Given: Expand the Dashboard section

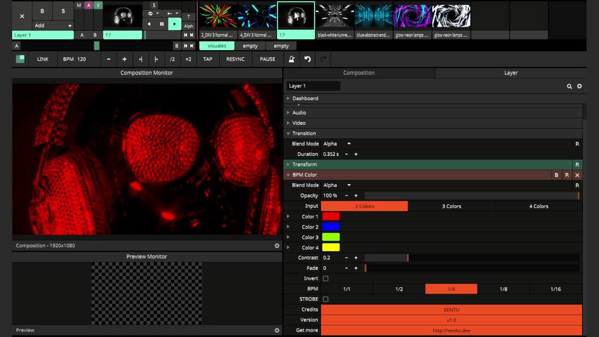Looking at the screenshot, I should point(433,98).
